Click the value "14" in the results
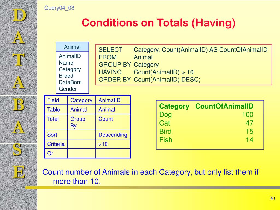 click(249, 140)
